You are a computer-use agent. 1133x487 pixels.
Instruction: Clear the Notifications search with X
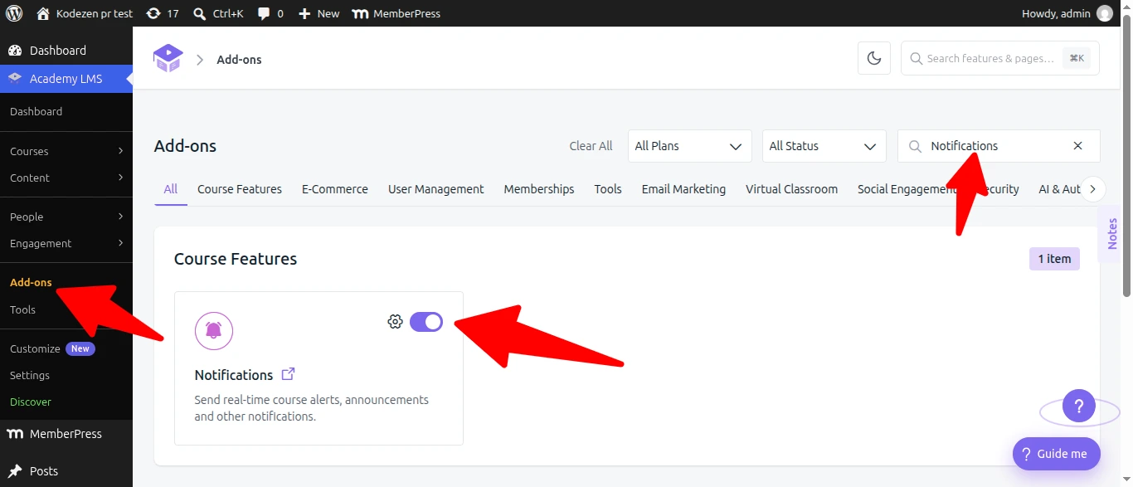point(1078,146)
